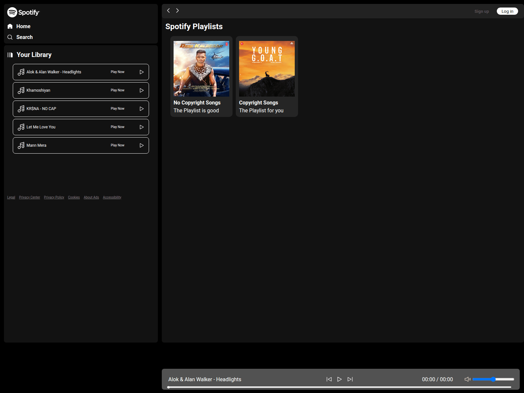Click the Your Library icon
524x393 pixels.
(x=10, y=55)
